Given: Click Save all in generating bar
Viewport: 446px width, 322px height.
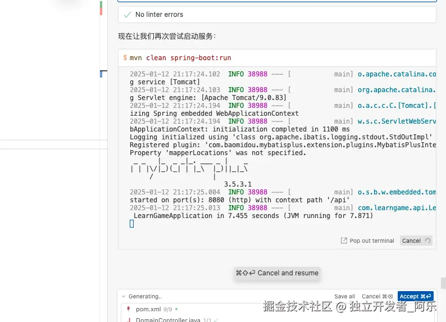Looking at the screenshot, I should tap(344, 296).
